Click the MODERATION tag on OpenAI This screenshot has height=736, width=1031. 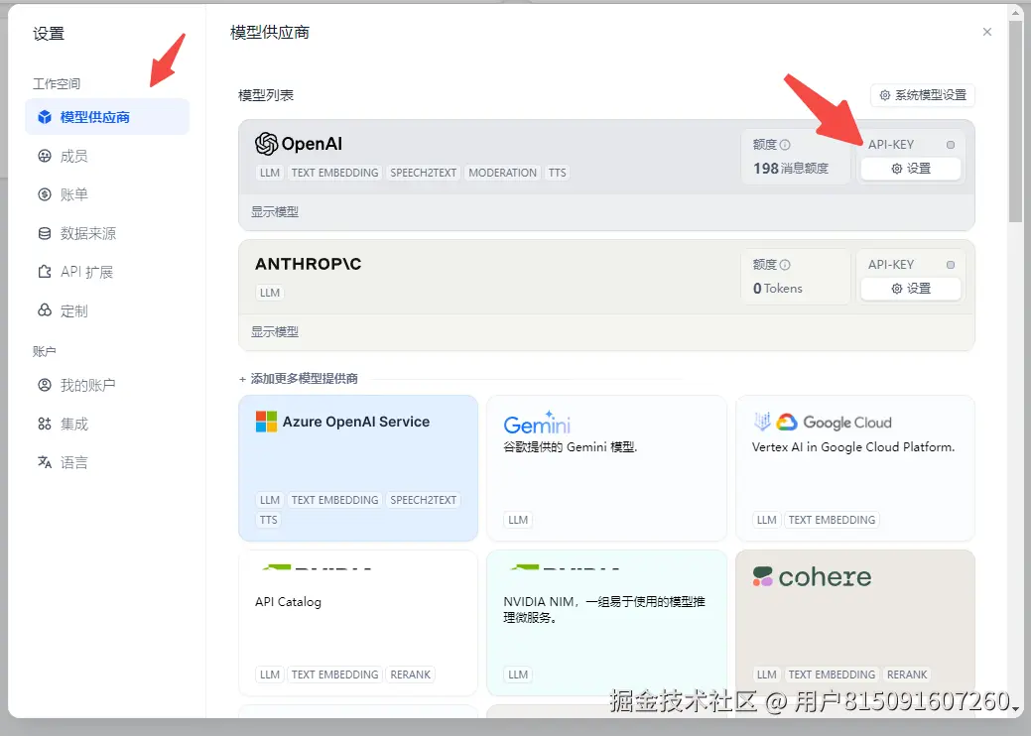(502, 173)
